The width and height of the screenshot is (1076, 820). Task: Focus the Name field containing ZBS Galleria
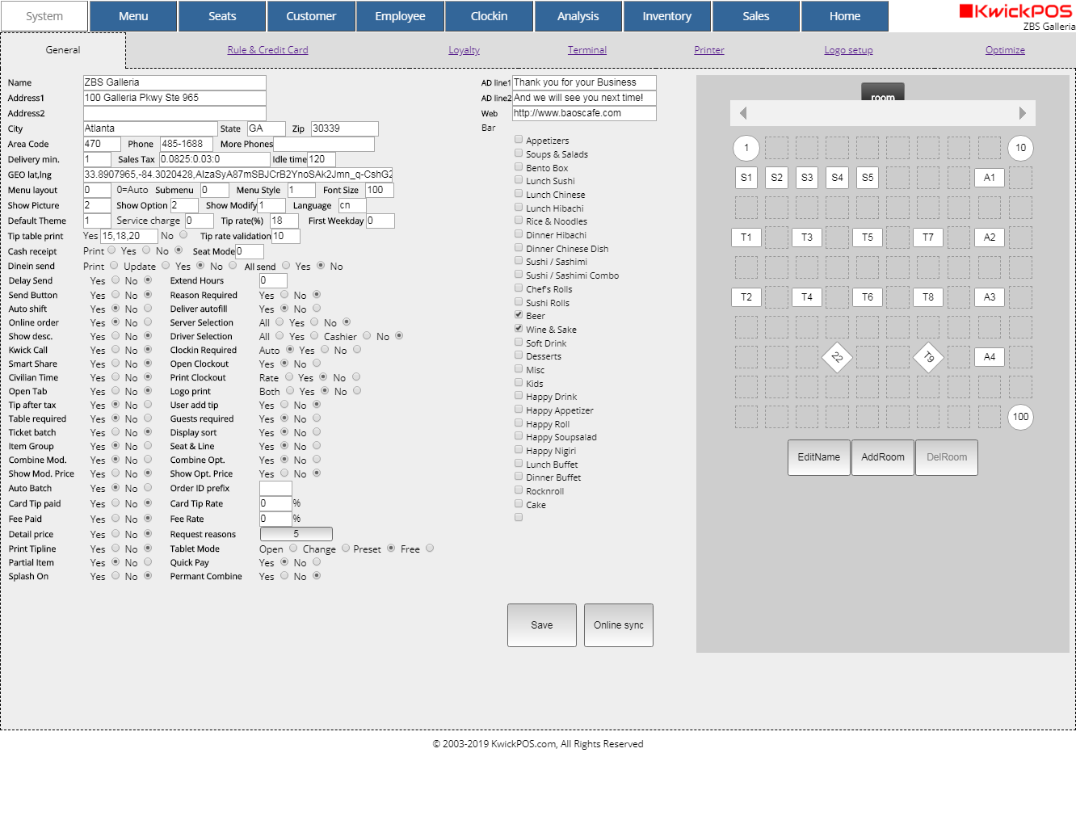click(174, 82)
